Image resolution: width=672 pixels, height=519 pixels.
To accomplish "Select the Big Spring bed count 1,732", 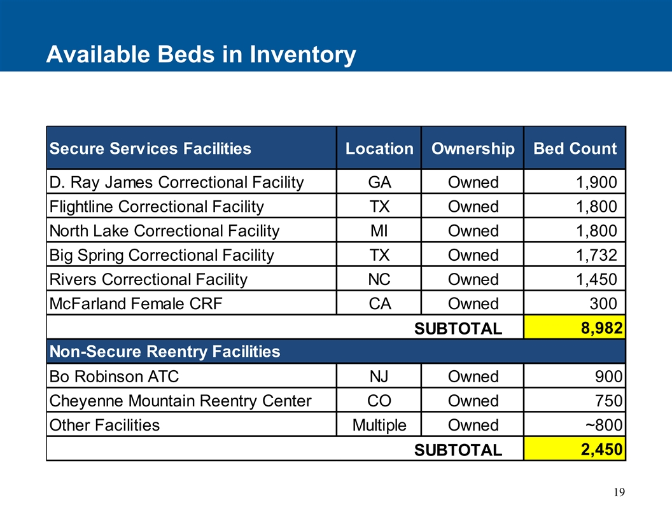I will [x=596, y=255].
